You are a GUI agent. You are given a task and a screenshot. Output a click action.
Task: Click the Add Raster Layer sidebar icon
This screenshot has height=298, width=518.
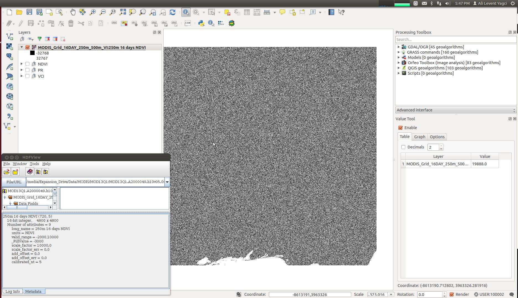(x=10, y=46)
